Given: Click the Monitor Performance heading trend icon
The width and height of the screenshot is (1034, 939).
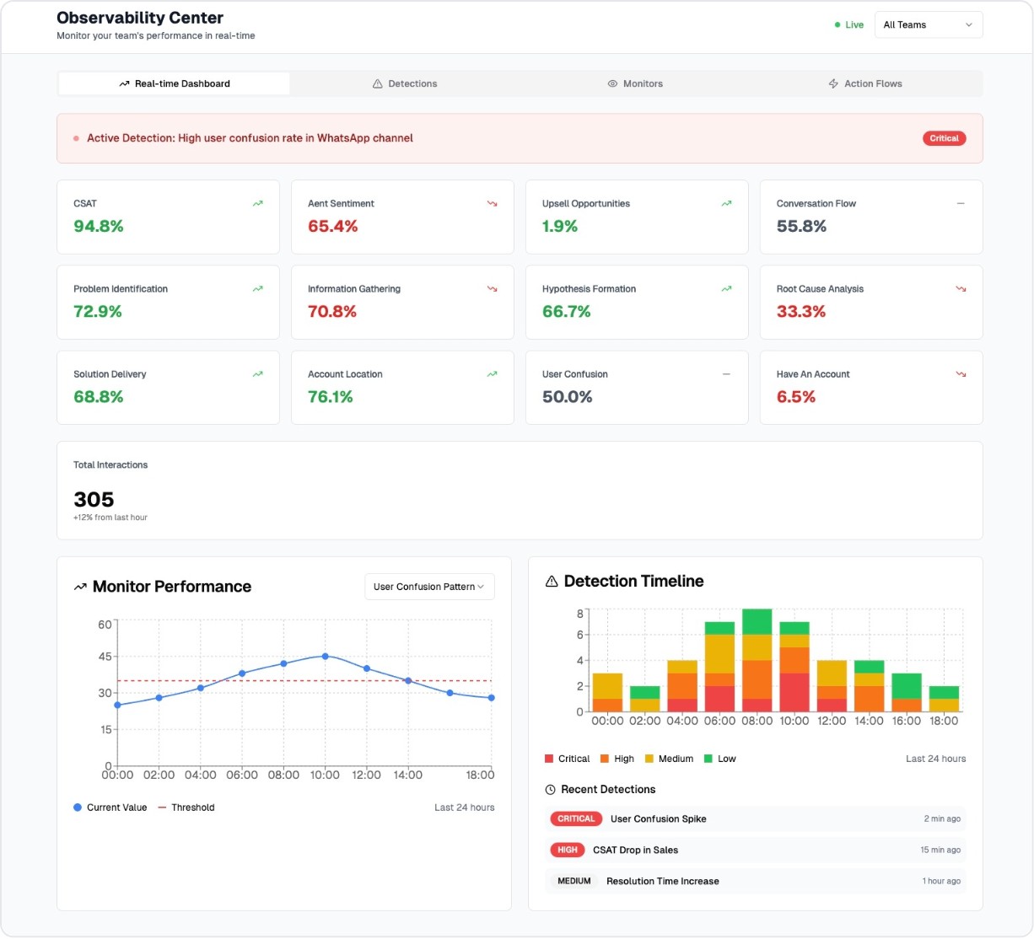Looking at the screenshot, I should [80, 587].
